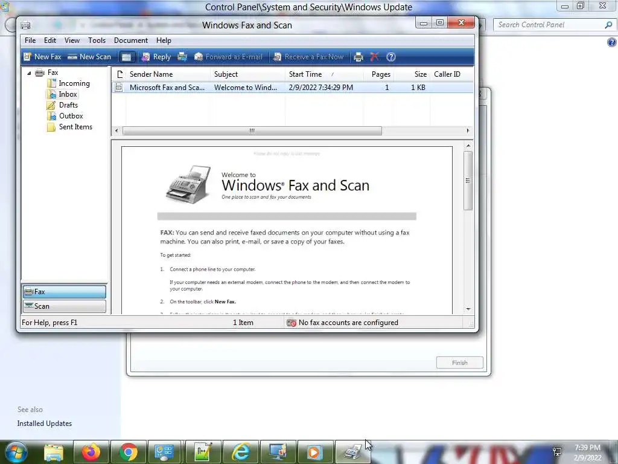Click the Finish button in the background dialog
The width and height of the screenshot is (618, 464).
[x=459, y=362]
